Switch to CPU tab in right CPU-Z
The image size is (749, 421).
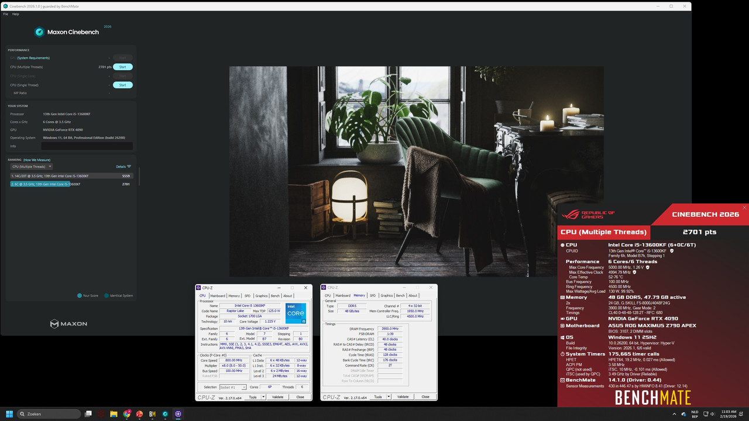point(328,296)
